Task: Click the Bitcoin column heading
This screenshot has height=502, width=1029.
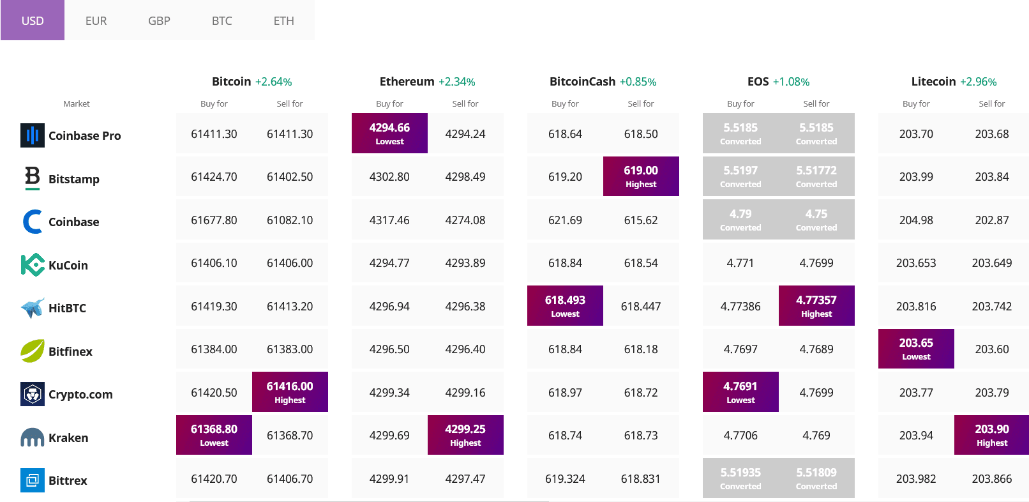Action: [231, 81]
